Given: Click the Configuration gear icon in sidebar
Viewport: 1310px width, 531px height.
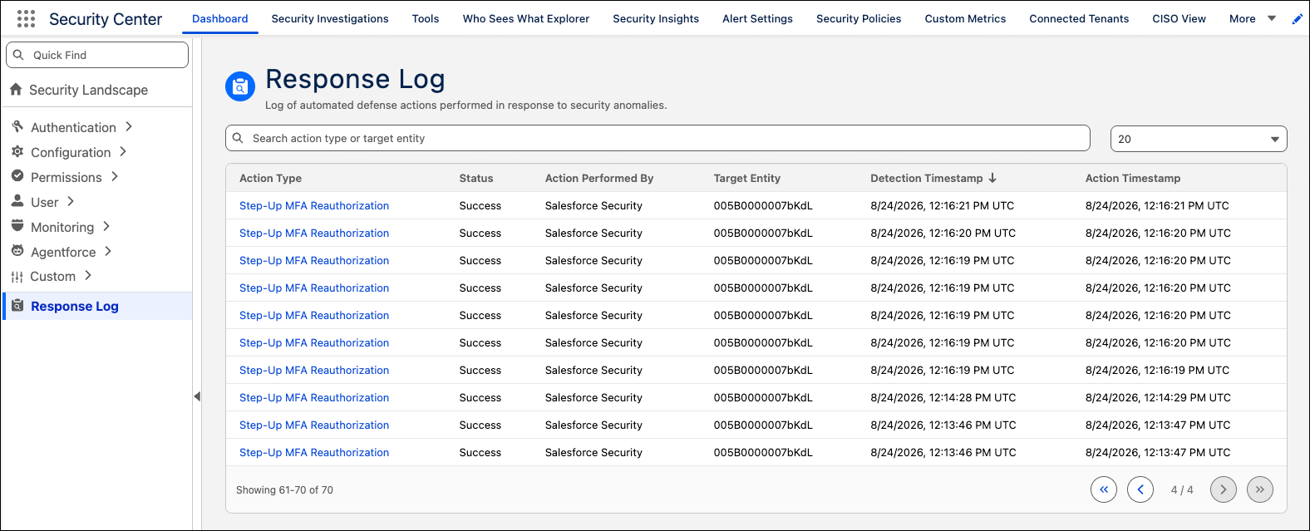Looking at the screenshot, I should 17,151.
